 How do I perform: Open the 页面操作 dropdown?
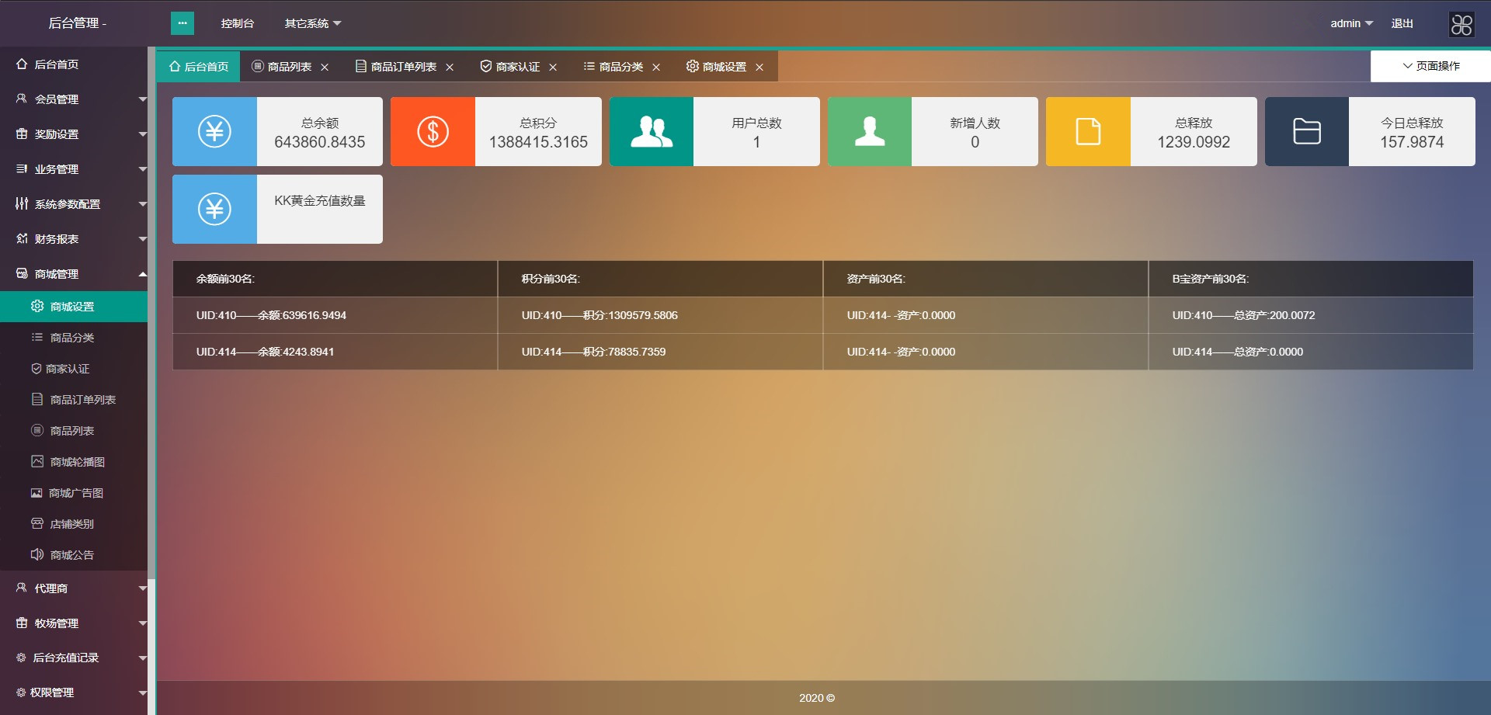(1430, 66)
